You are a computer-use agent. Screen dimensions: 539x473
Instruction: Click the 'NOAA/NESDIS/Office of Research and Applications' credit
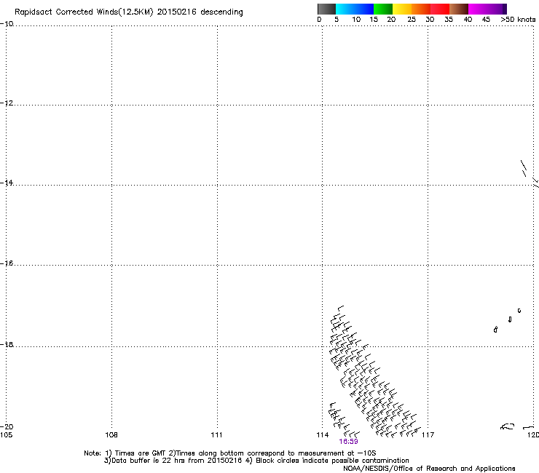coord(429,469)
